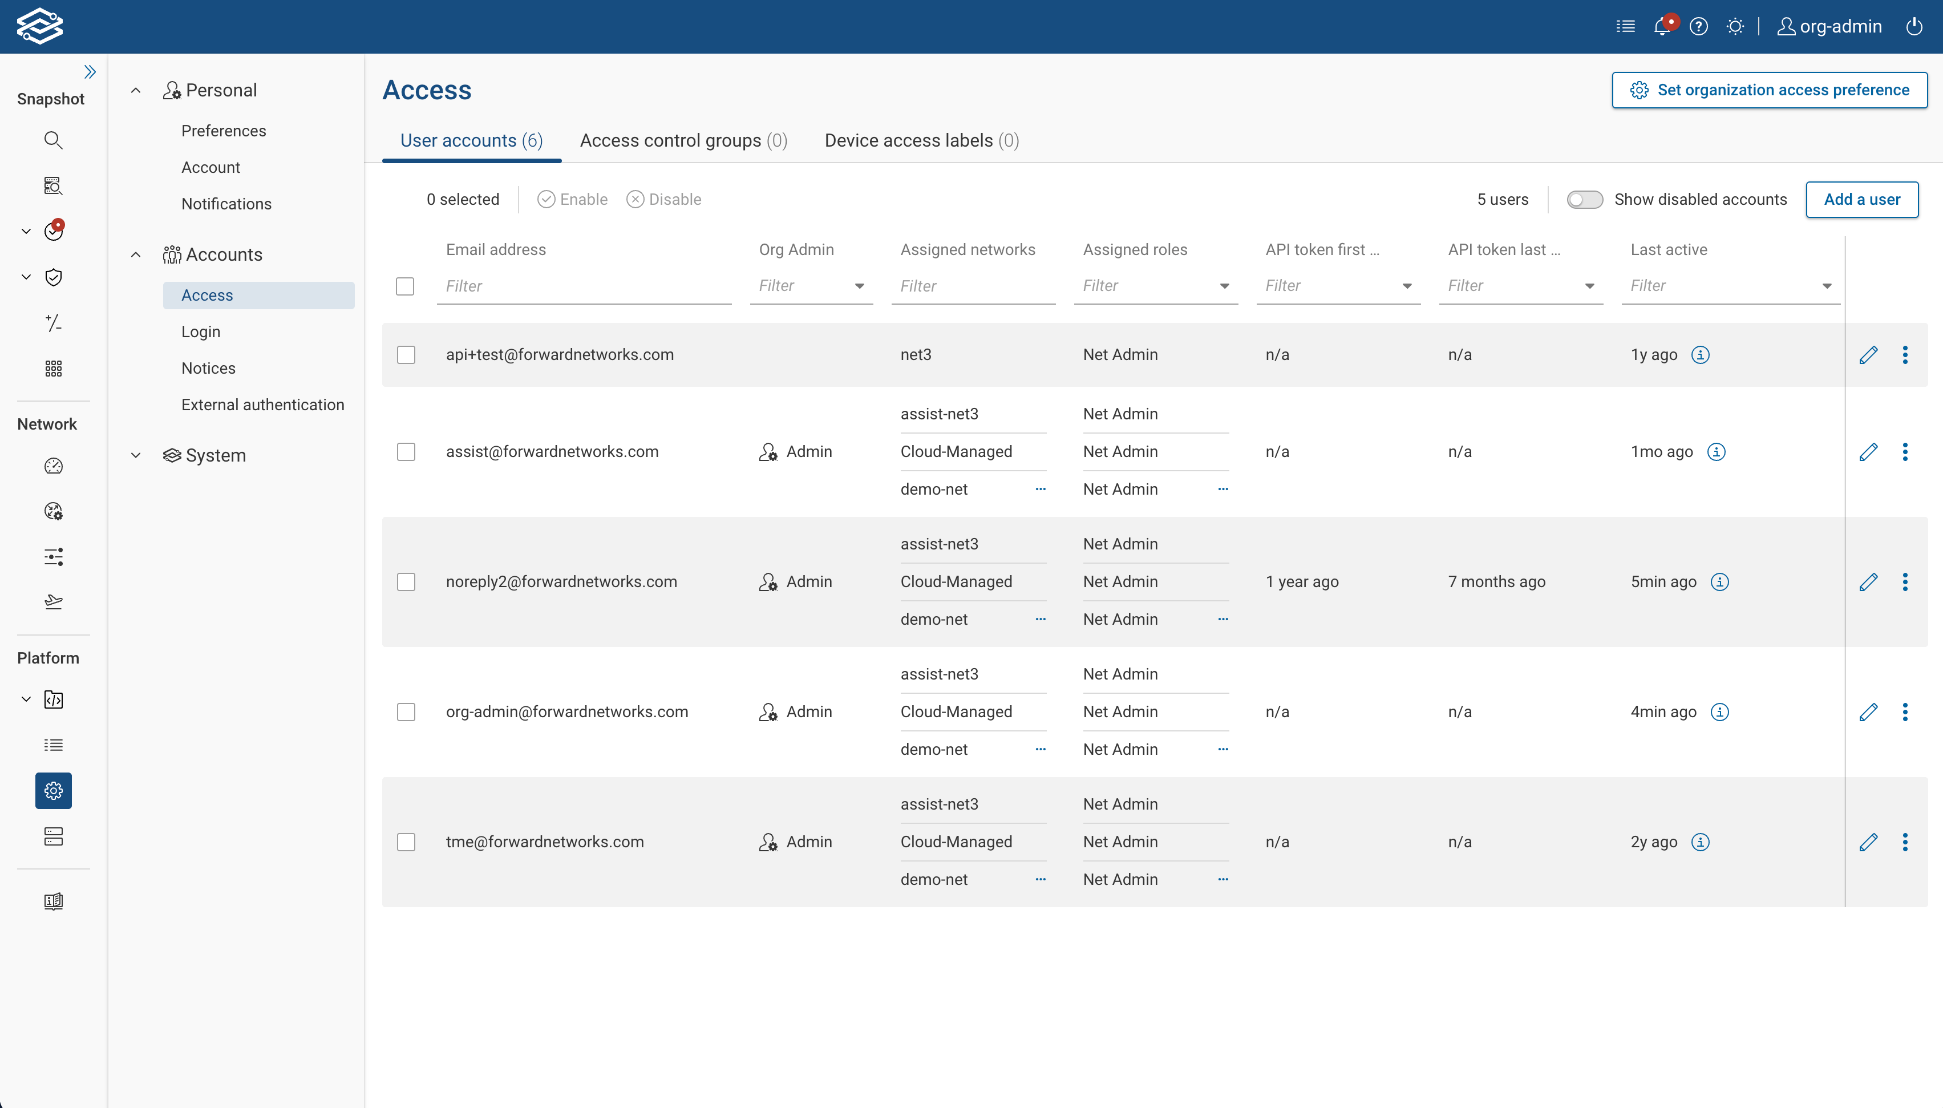
Task: Open Account in Personal menu
Action: (211, 167)
